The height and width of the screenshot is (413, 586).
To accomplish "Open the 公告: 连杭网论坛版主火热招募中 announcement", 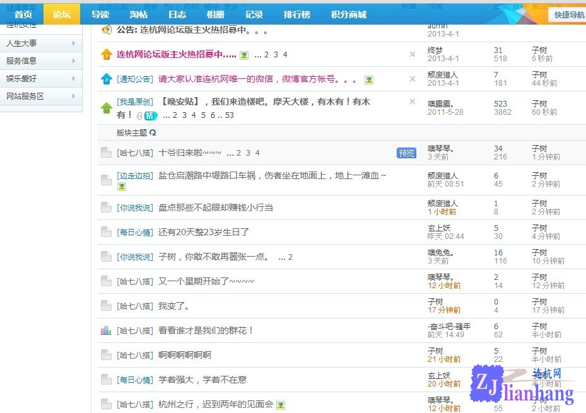I will click(192, 30).
